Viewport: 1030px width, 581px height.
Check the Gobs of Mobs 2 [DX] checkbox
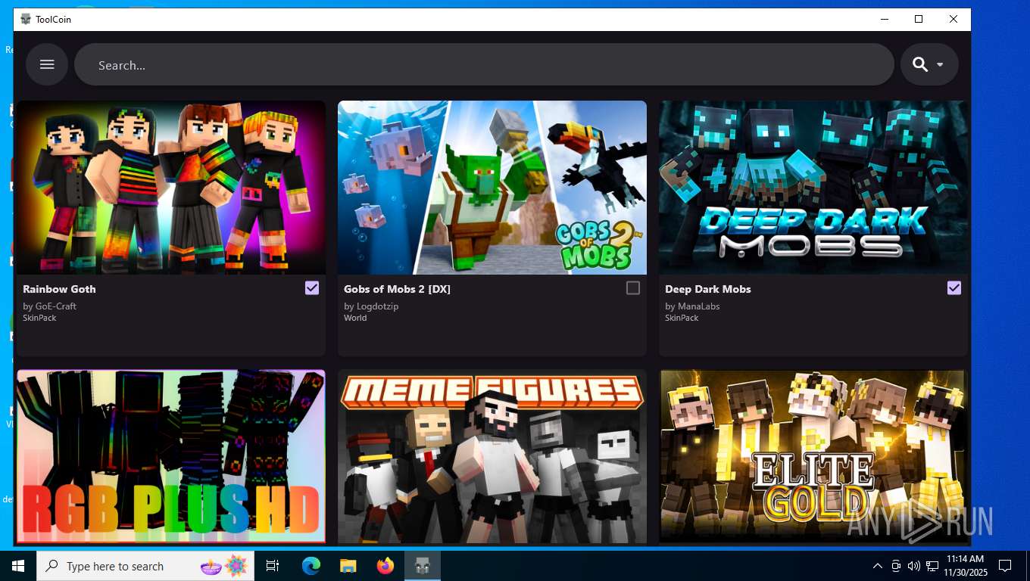pos(633,287)
